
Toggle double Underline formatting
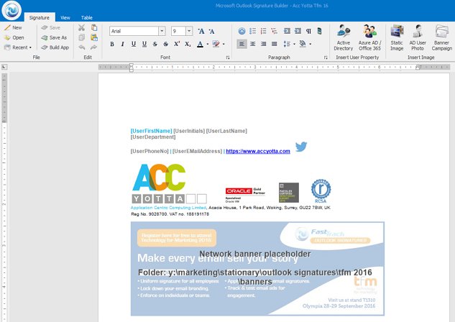tap(144, 44)
